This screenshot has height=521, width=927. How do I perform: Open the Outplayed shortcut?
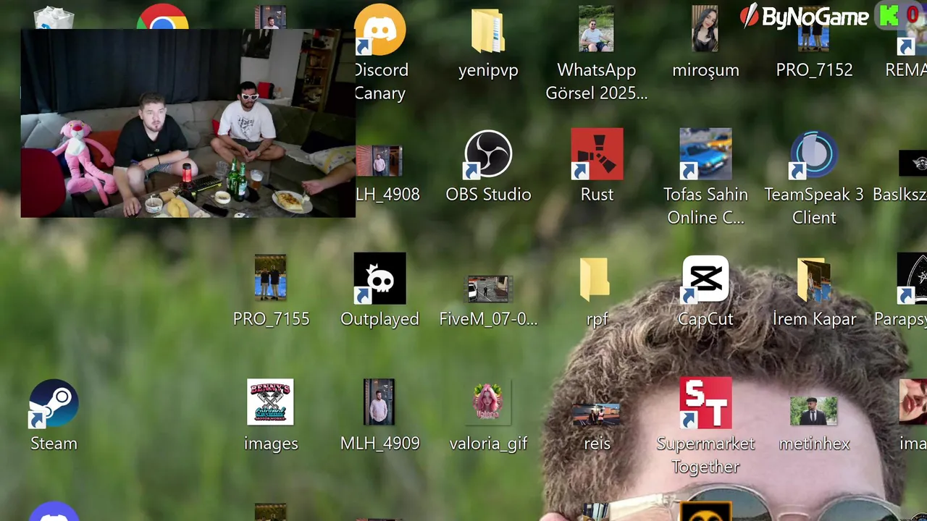(379, 279)
